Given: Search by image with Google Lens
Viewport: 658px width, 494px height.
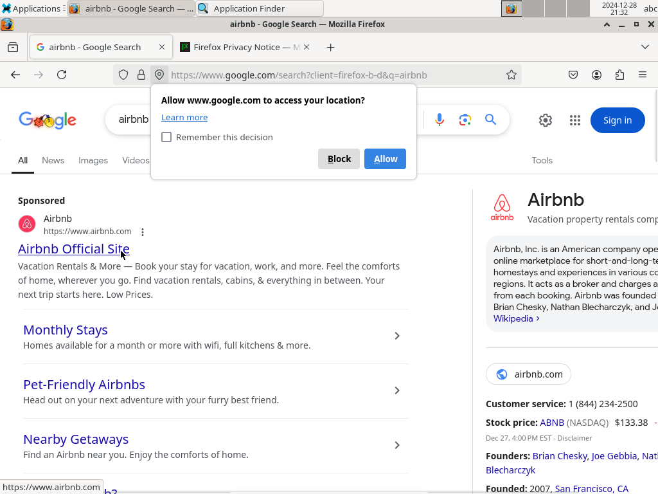Looking at the screenshot, I should [x=465, y=120].
